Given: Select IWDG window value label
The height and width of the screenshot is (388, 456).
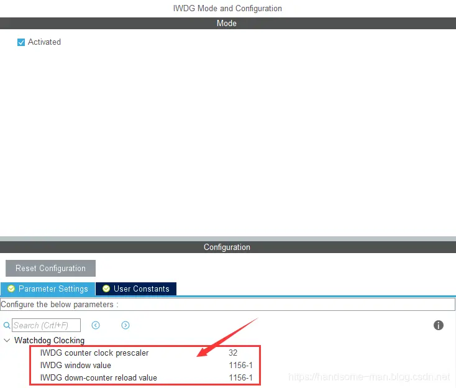Looking at the screenshot, I should click(76, 365).
